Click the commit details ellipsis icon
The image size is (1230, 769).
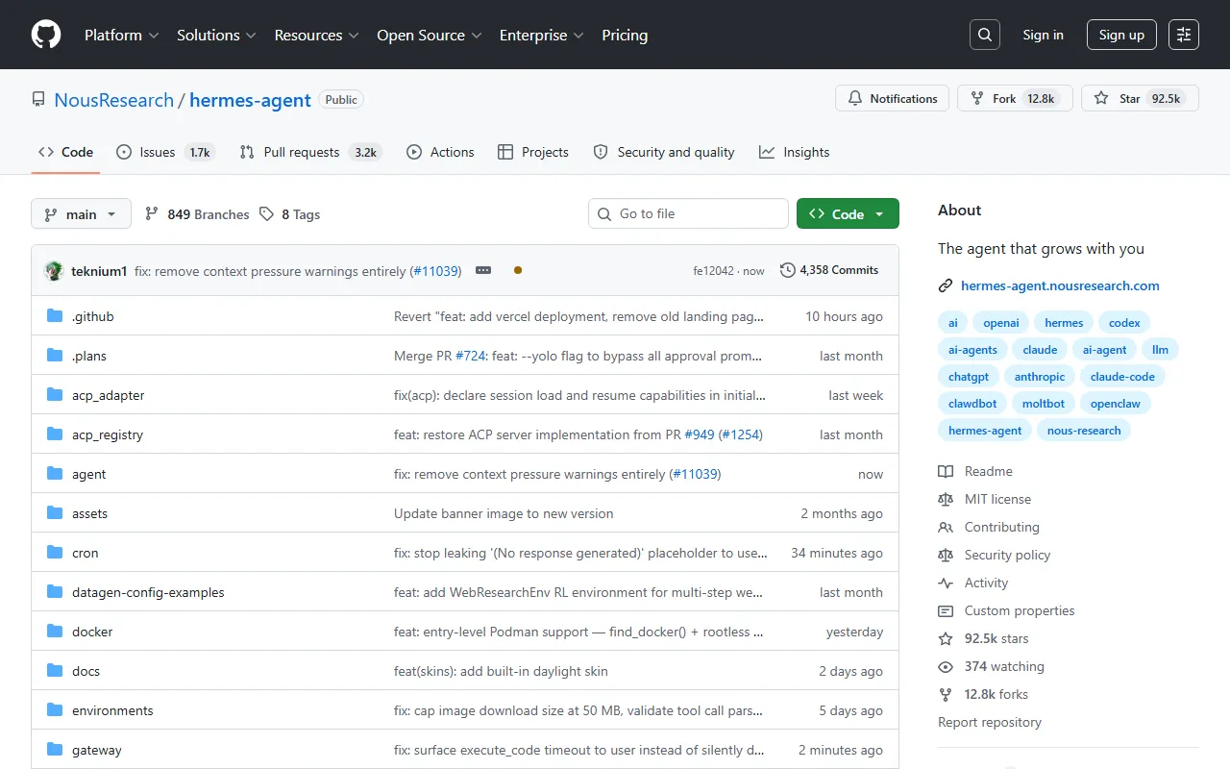coord(483,271)
